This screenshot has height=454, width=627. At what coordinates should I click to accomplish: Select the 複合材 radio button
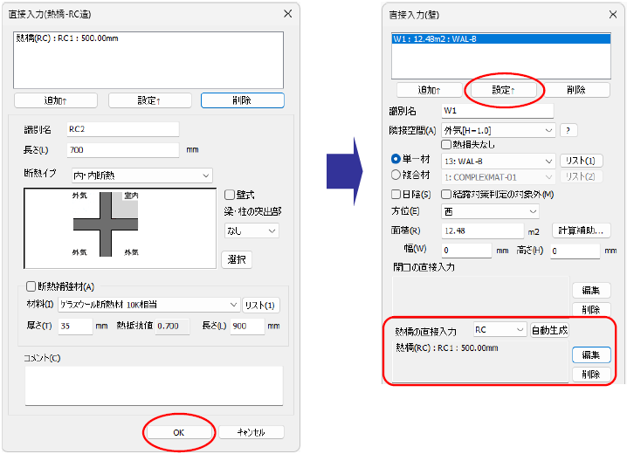tap(396, 176)
